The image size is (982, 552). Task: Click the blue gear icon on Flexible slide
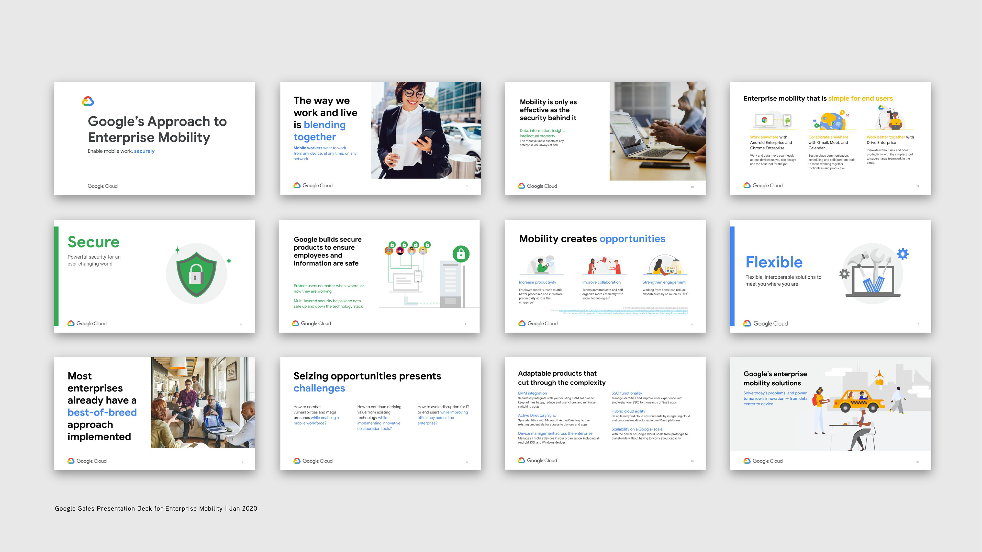903,254
